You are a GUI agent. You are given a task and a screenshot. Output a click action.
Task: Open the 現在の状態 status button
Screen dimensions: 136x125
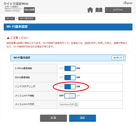(29, 10)
